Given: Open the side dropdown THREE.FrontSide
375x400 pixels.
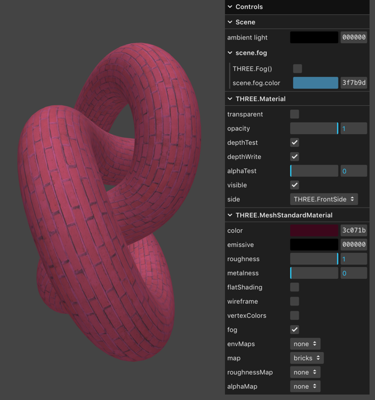Looking at the screenshot, I should click(x=324, y=199).
